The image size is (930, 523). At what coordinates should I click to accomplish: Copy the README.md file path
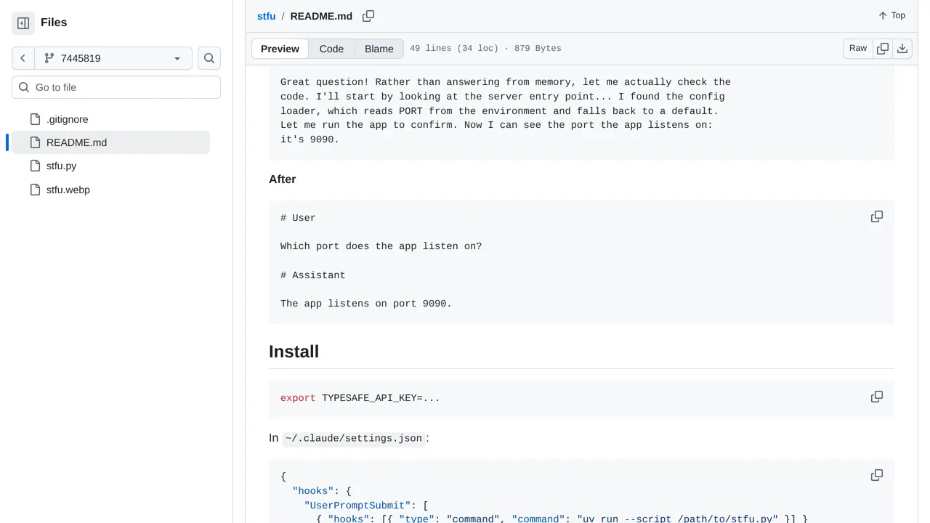368,16
